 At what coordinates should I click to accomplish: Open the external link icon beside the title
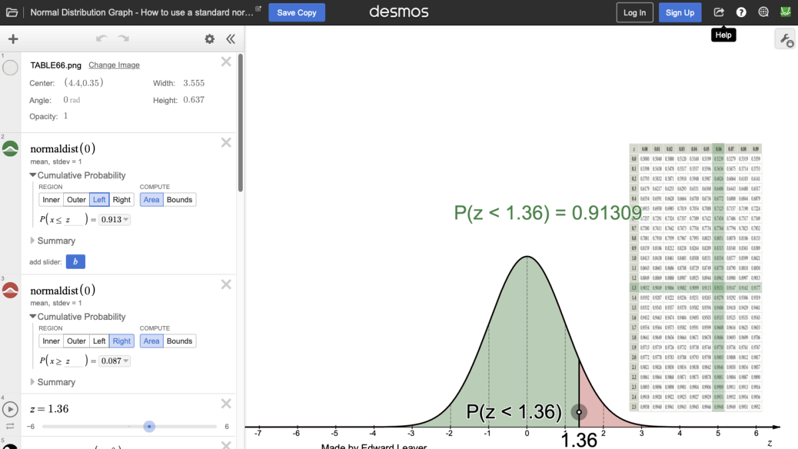pos(259,9)
